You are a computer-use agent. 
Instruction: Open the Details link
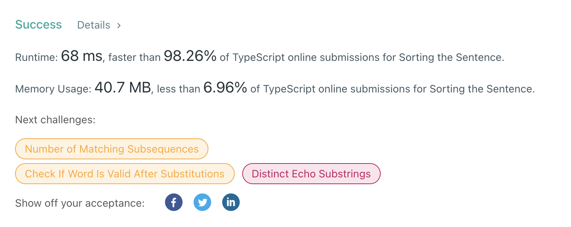point(94,25)
